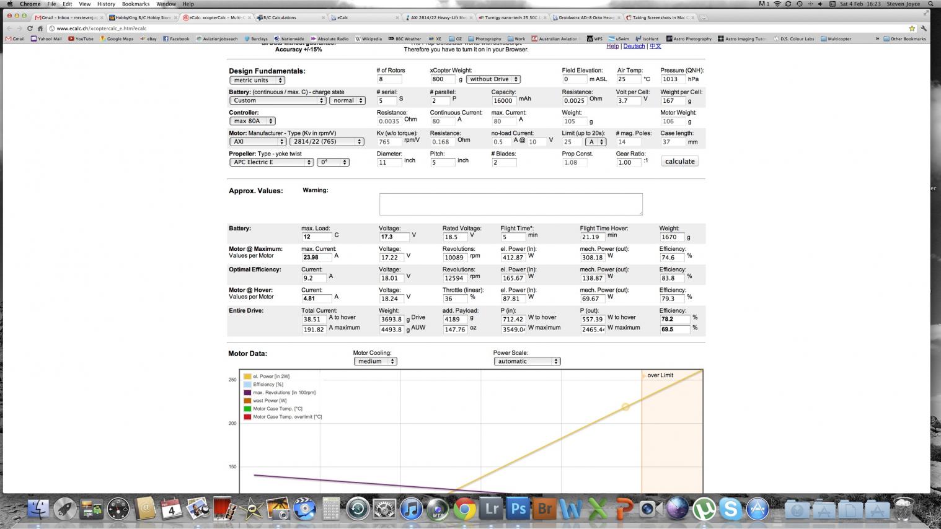
Task: Open Chrome wrench settings menu
Action: pyautogui.click(x=924, y=28)
